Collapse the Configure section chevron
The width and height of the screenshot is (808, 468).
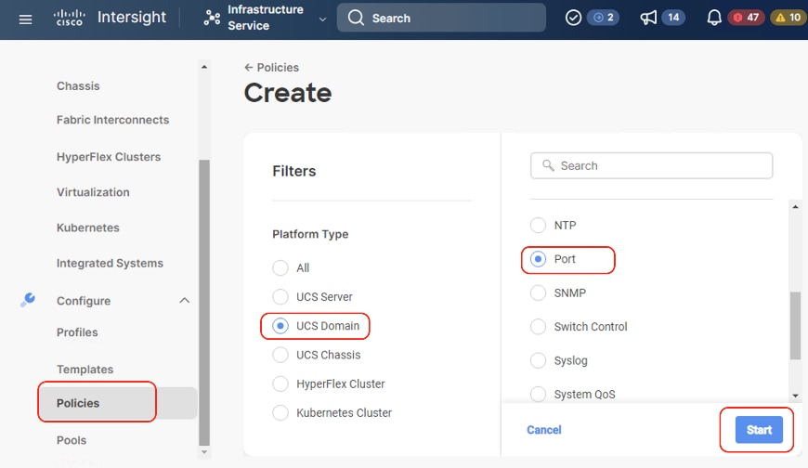point(185,301)
